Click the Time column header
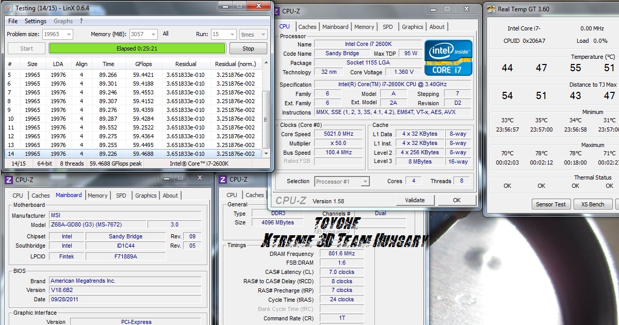619x325 pixels. click(x=108, y=64)
